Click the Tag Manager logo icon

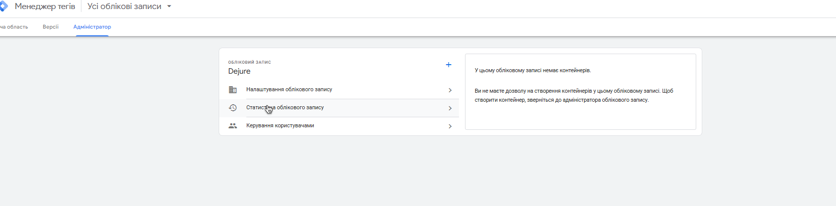pos(4,7)
